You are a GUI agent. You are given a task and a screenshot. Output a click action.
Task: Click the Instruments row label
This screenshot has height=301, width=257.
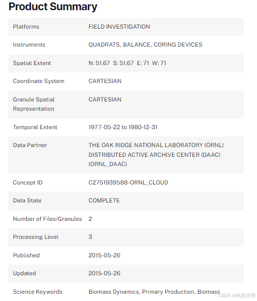pos(29,45)
